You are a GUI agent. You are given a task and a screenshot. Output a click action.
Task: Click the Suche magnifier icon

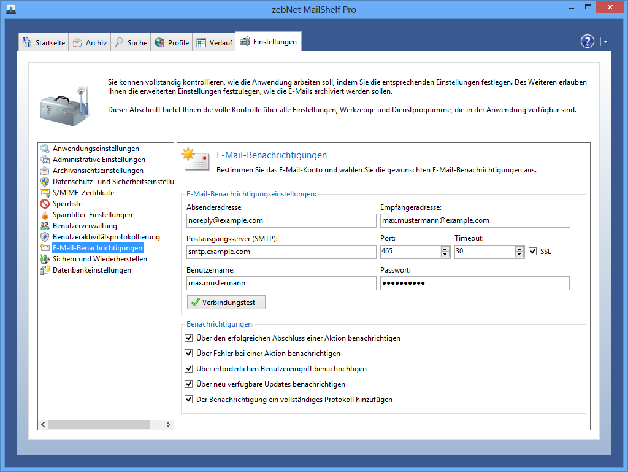click(119, 42)
